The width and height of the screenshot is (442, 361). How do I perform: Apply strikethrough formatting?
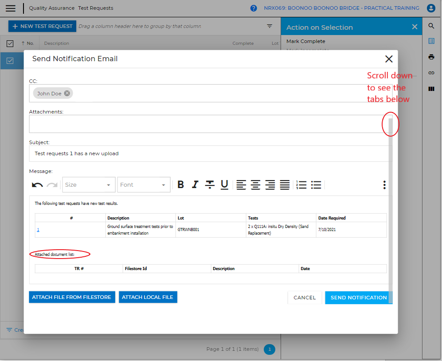click(x=210, y=185)
